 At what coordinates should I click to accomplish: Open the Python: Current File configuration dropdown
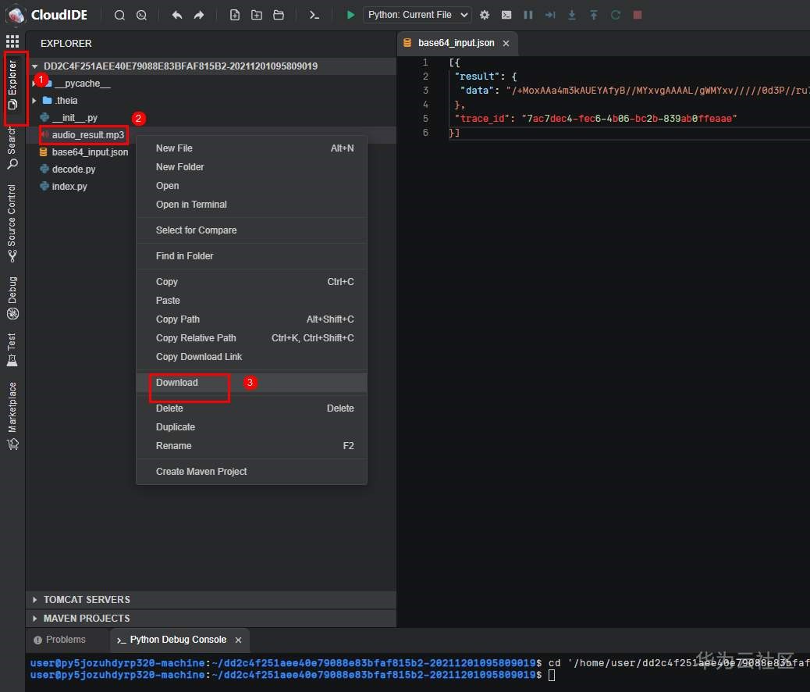point(417,15)
